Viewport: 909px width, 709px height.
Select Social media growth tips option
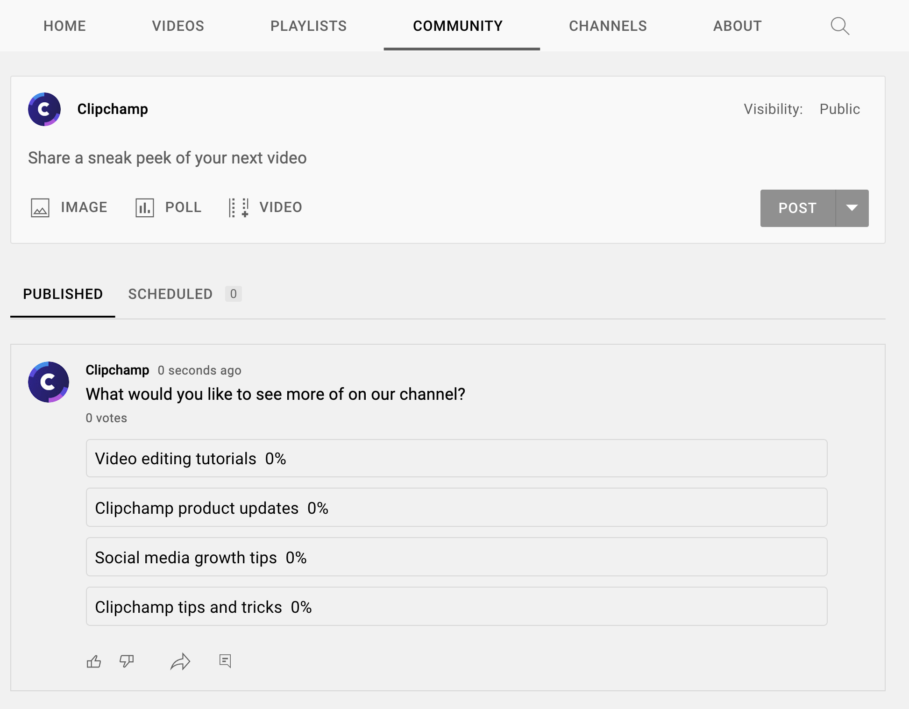click(x=457, y=557)
